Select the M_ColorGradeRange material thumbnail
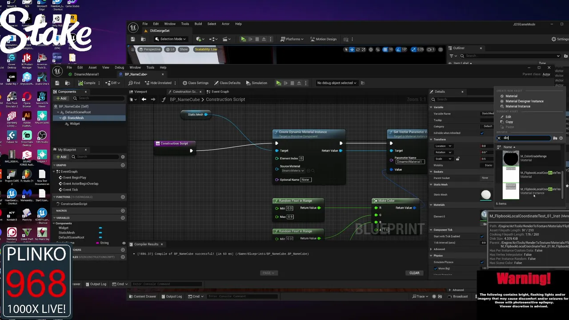 tap(511, 158)
